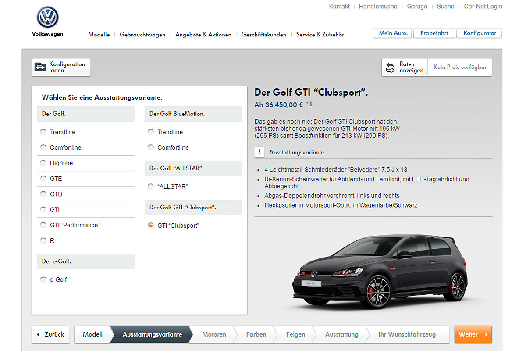Click the left arrow on Zurück button

pyautogui.click(x=38, y=334)
